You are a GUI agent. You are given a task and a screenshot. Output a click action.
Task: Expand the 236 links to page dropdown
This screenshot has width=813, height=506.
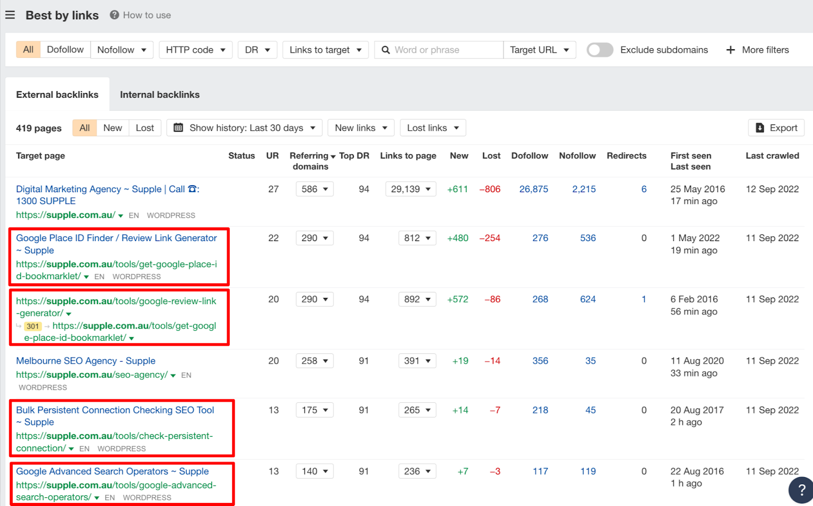(x=417, y=471)
